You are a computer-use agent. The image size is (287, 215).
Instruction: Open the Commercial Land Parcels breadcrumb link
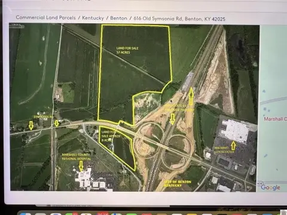45,17
